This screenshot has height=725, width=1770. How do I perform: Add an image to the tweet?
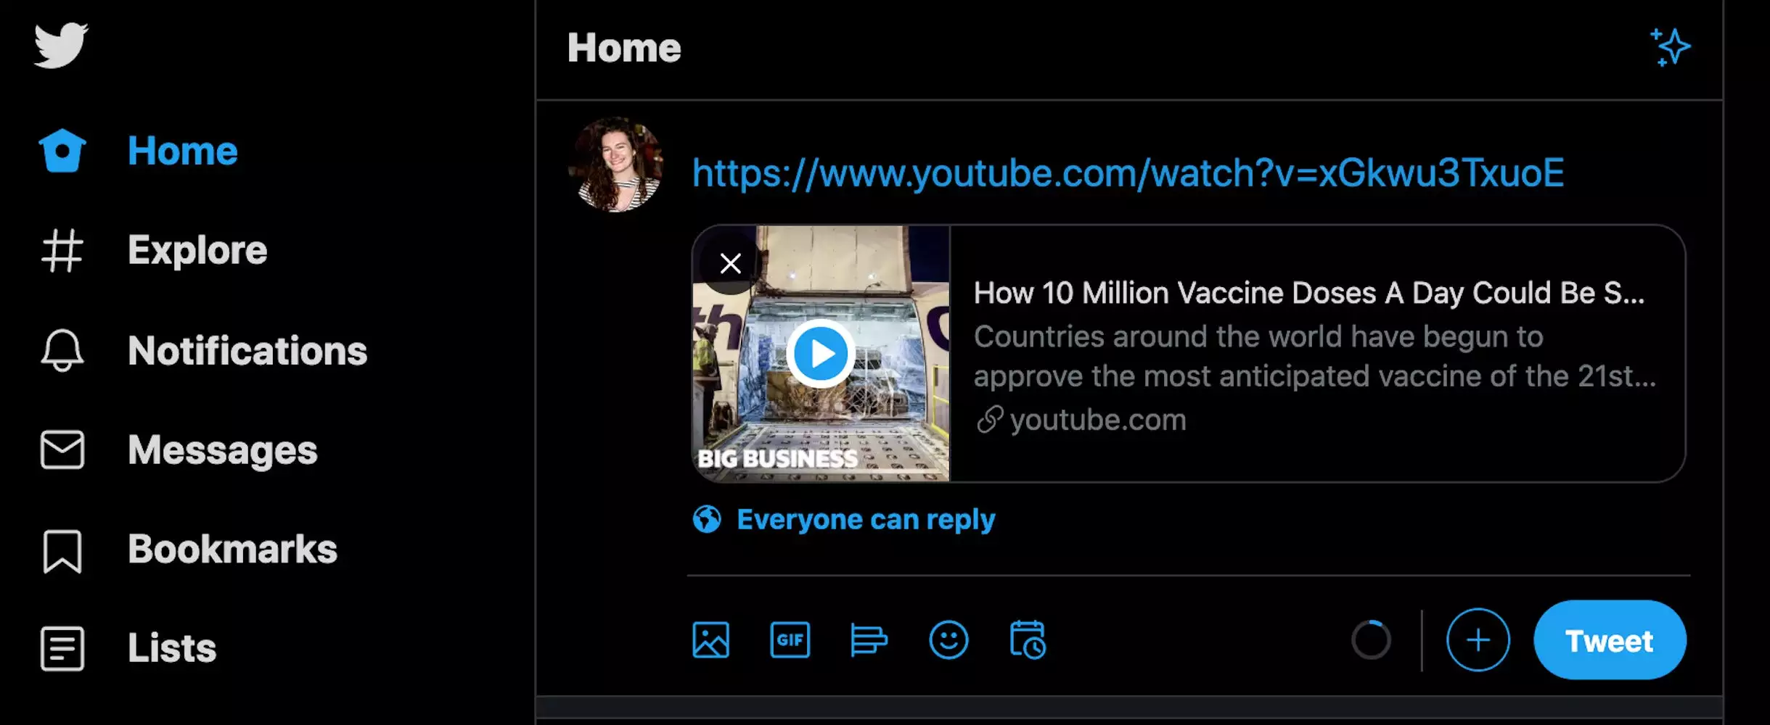point(710,640)
